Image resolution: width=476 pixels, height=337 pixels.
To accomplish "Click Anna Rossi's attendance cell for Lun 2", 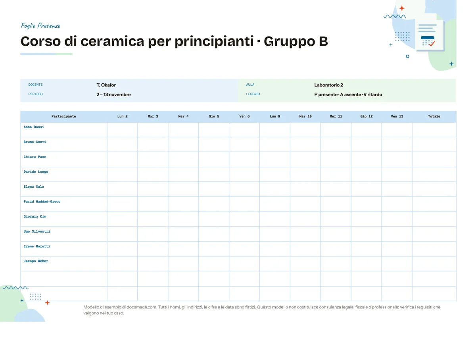I will click(x=123, y=130).
